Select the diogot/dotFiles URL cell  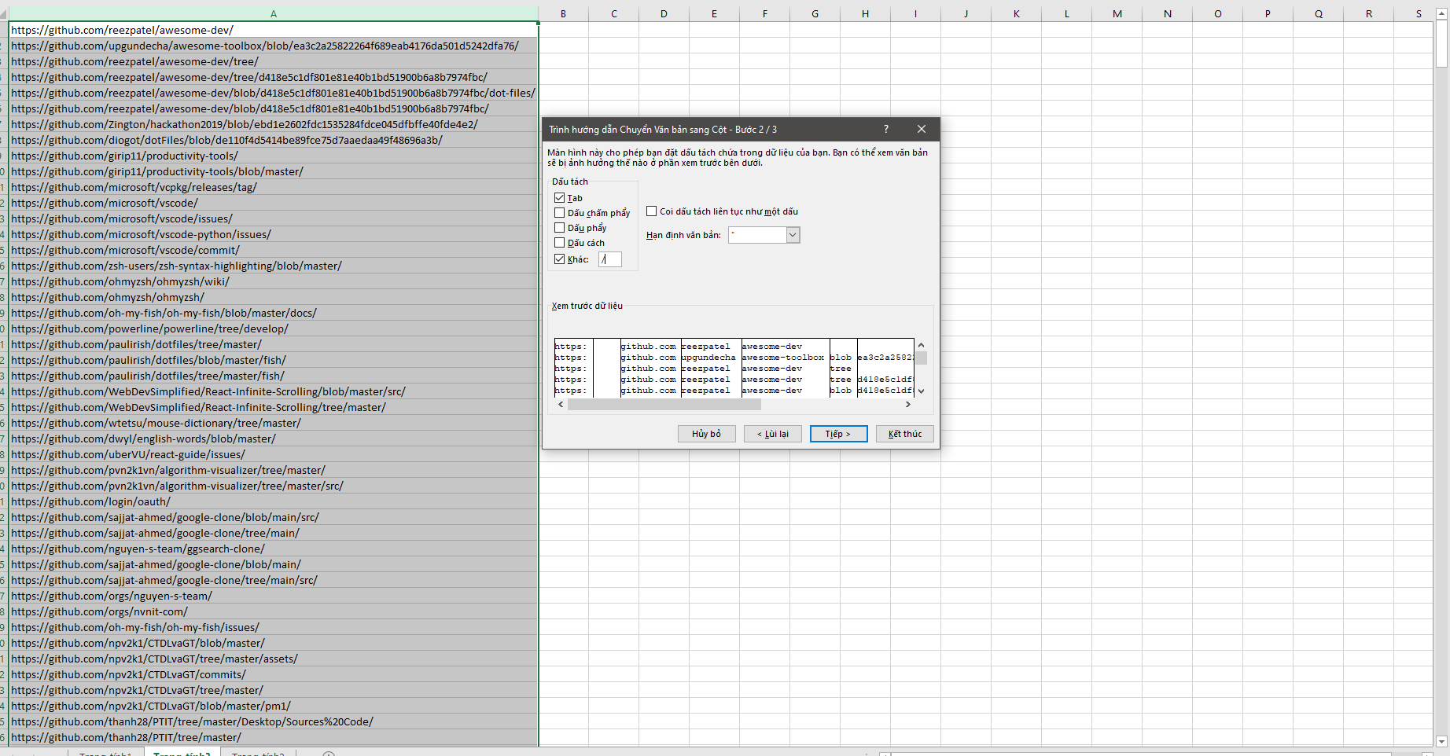click(274, 140)
